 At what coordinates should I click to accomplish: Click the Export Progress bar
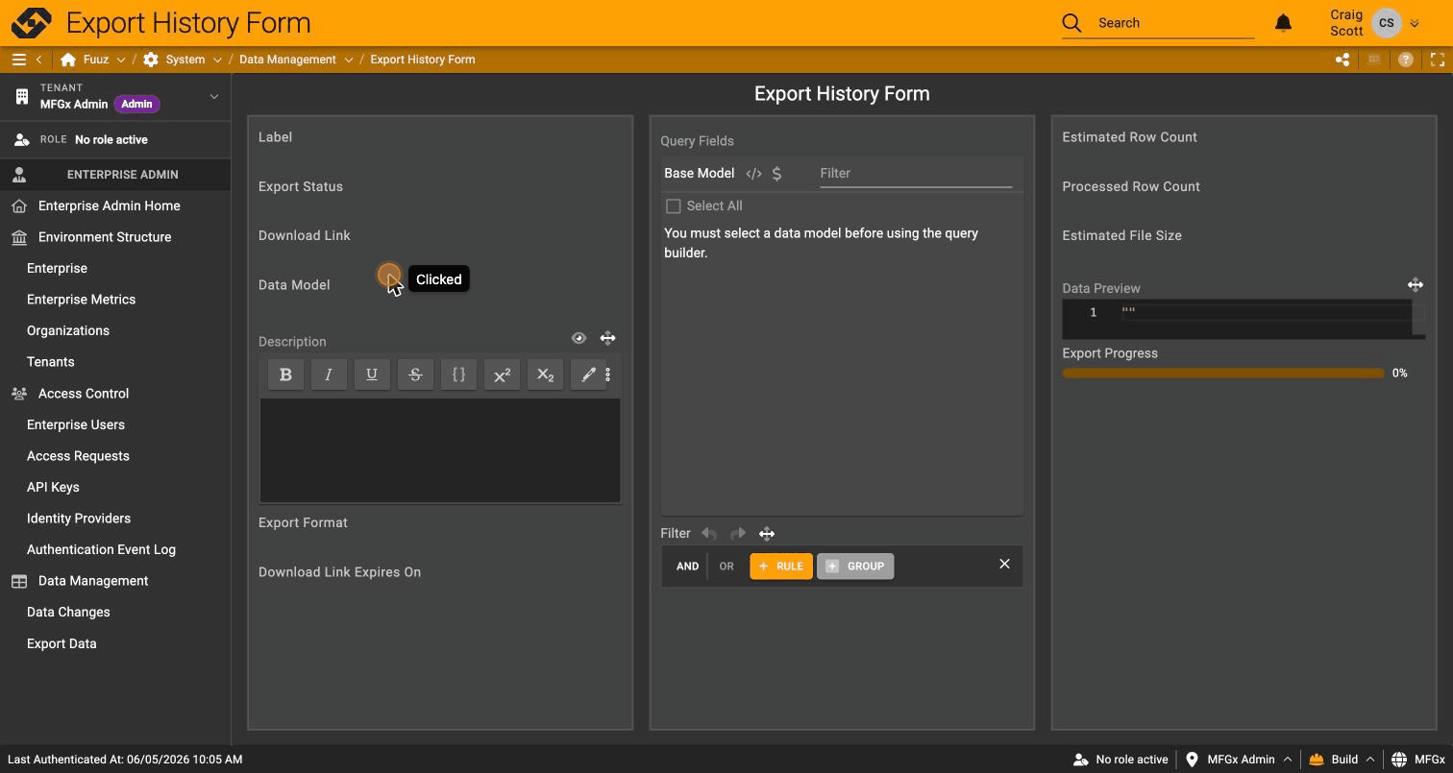[x=1223, y=374]
